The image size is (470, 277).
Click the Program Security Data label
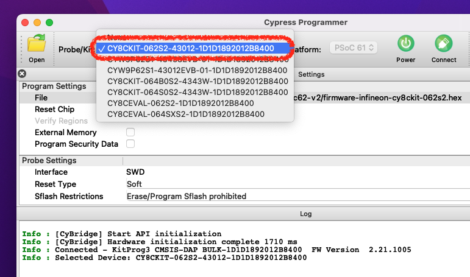pyautogui.click(x=76, y=144)
